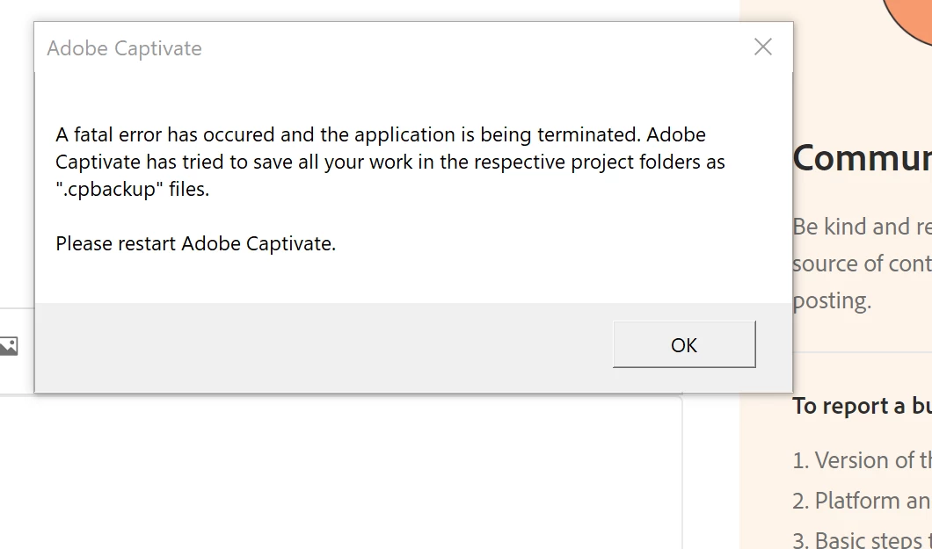Click OK to dismiss the fatal error

point(683,344)
